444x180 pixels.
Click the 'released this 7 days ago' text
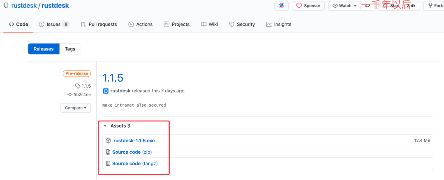[158, 91]
